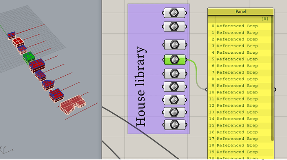The image size is (287, 160).
Task: Select the sixth Brep component in the purple group
Action: point(175,87)
